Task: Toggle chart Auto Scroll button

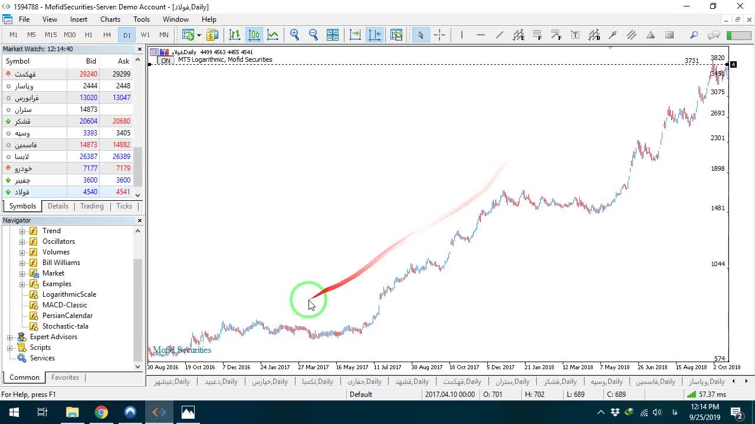Action: (355, 35)
